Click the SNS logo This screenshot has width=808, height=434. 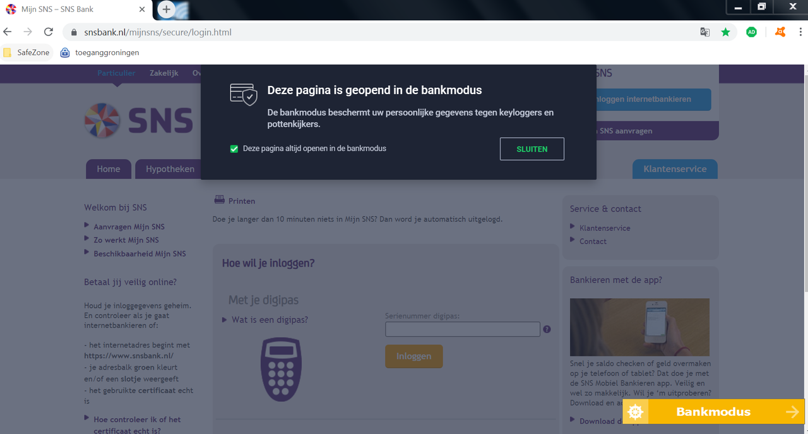pos(139,120)
